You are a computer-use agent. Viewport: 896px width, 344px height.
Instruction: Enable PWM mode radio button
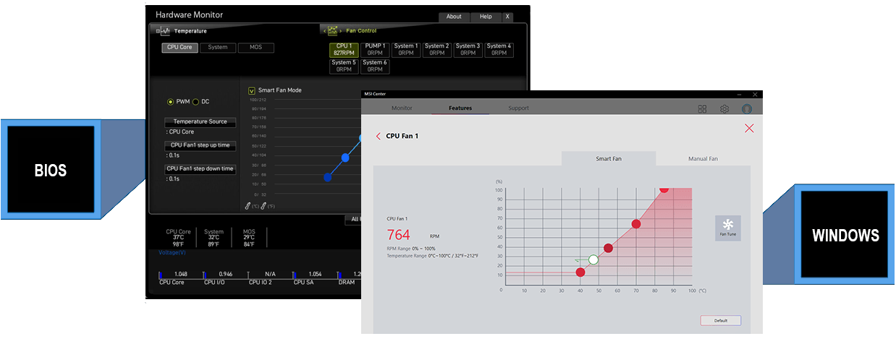click(x=171, y=102)
